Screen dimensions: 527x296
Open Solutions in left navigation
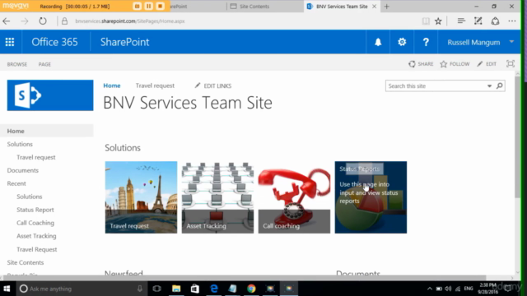[20, 144]
